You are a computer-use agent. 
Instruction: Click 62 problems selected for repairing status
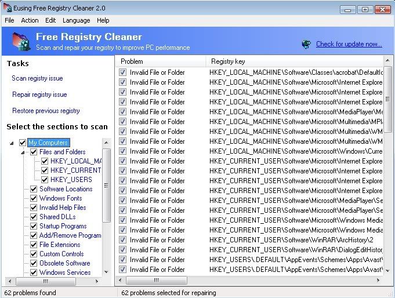pos(169,293)
